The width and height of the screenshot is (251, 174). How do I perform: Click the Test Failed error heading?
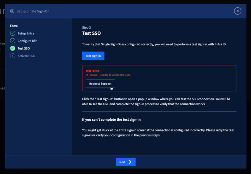[x=93, y=71]
